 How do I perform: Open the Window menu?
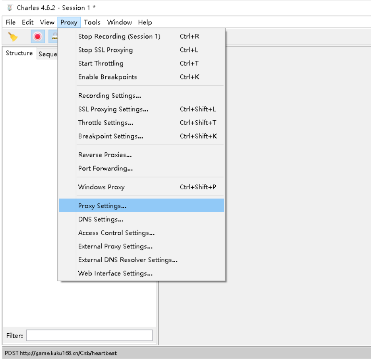(120, 22)
